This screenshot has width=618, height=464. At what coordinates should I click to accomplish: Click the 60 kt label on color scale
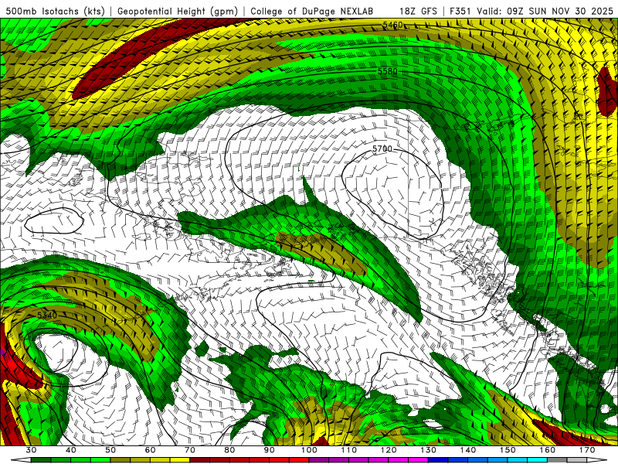pos(150,450)
